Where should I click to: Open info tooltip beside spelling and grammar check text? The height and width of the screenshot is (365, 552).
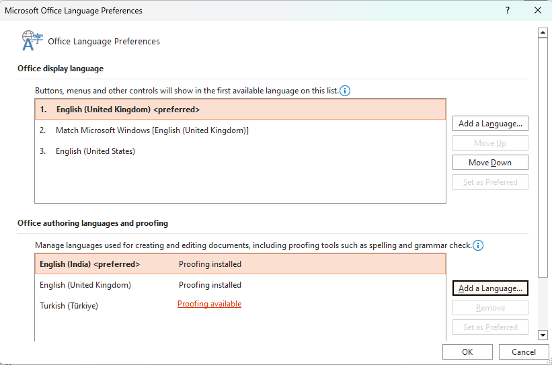pos(478,245)
